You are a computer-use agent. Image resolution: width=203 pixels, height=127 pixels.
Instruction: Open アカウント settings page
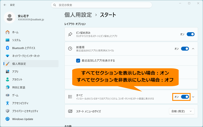pos(31,80)
